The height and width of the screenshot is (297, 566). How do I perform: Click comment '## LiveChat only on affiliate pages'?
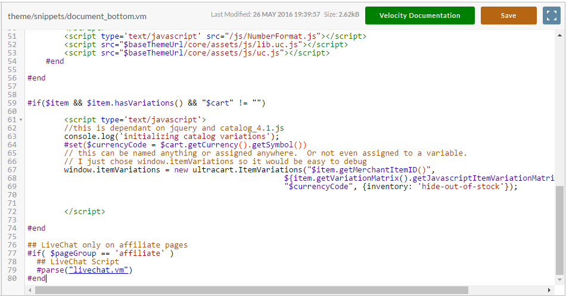pos(108,245)
